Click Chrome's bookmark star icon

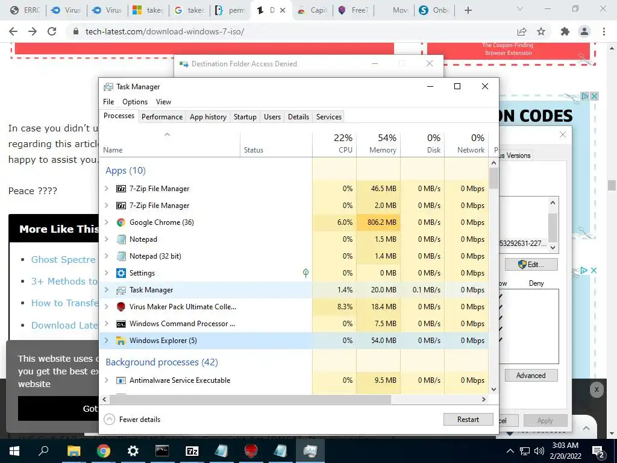point(541,31)
